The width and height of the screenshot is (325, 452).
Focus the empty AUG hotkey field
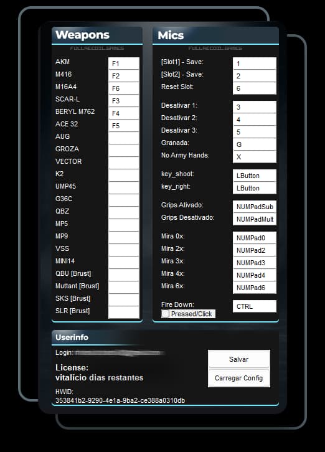124,138
